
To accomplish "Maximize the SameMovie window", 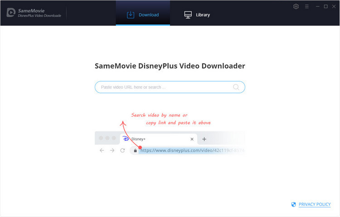I will [325, 6].
